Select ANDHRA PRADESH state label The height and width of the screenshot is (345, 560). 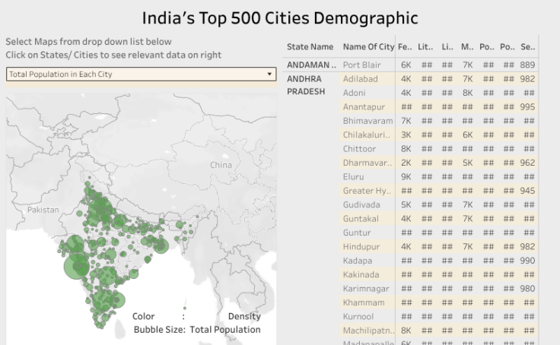pyautogui.click(x=304, y=85)
